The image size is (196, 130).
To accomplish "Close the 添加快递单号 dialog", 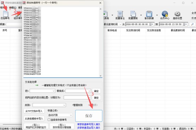I will (100, 3).
